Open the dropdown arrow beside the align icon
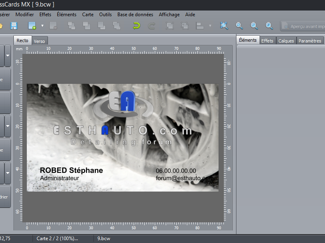This screenshot has height=243, width=325. [x=210, y=26]
